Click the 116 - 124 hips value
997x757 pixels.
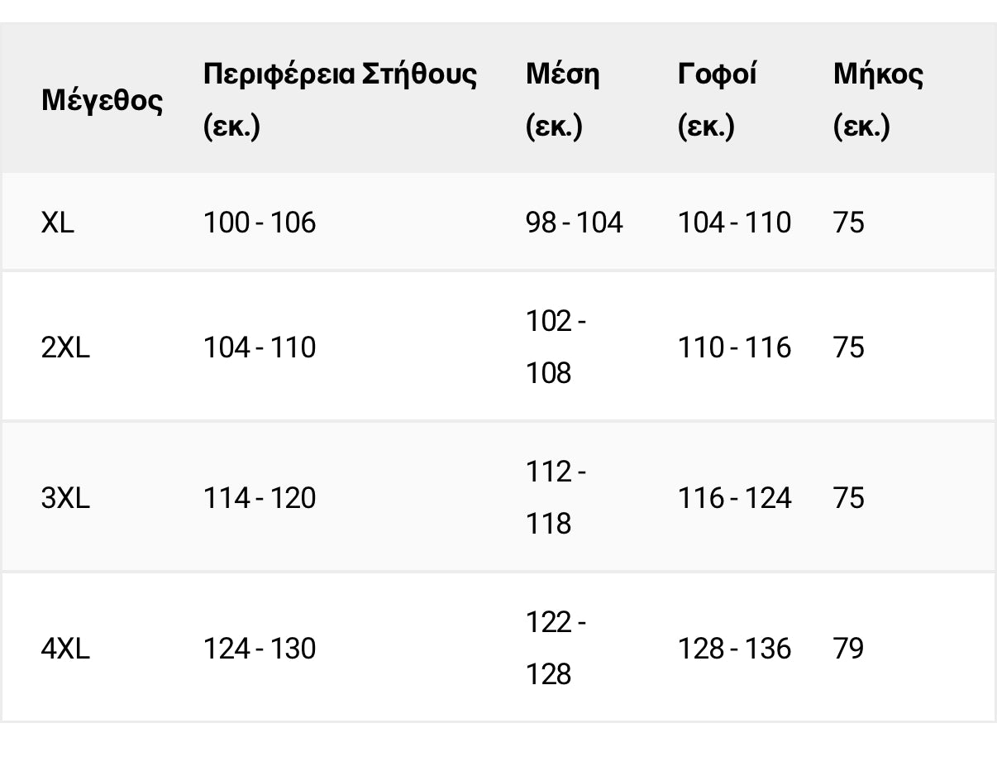tap(735, 498)
